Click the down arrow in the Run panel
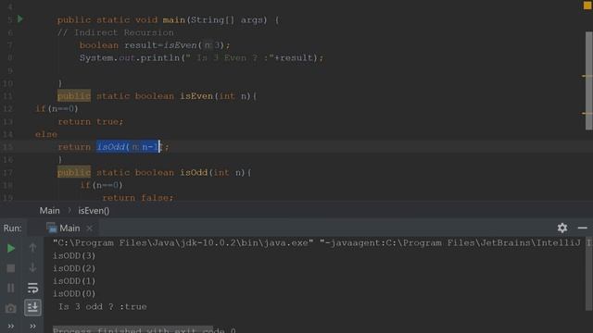Viewport: 593px width, 333px height. 33,267
